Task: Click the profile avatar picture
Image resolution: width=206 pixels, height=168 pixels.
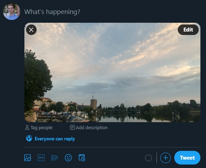Action: pyautogui.click(x=12, y=12)
